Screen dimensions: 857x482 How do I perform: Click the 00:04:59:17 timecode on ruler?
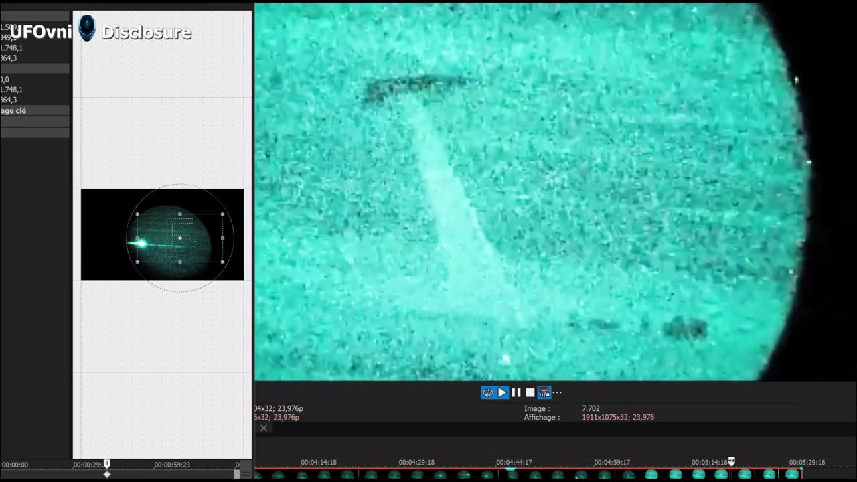point(612,462)
